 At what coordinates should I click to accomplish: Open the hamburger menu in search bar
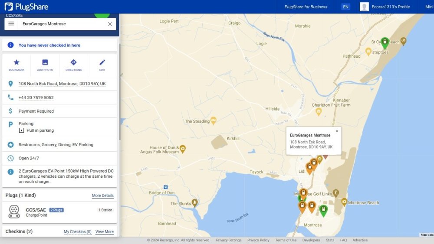pos(11,24)
